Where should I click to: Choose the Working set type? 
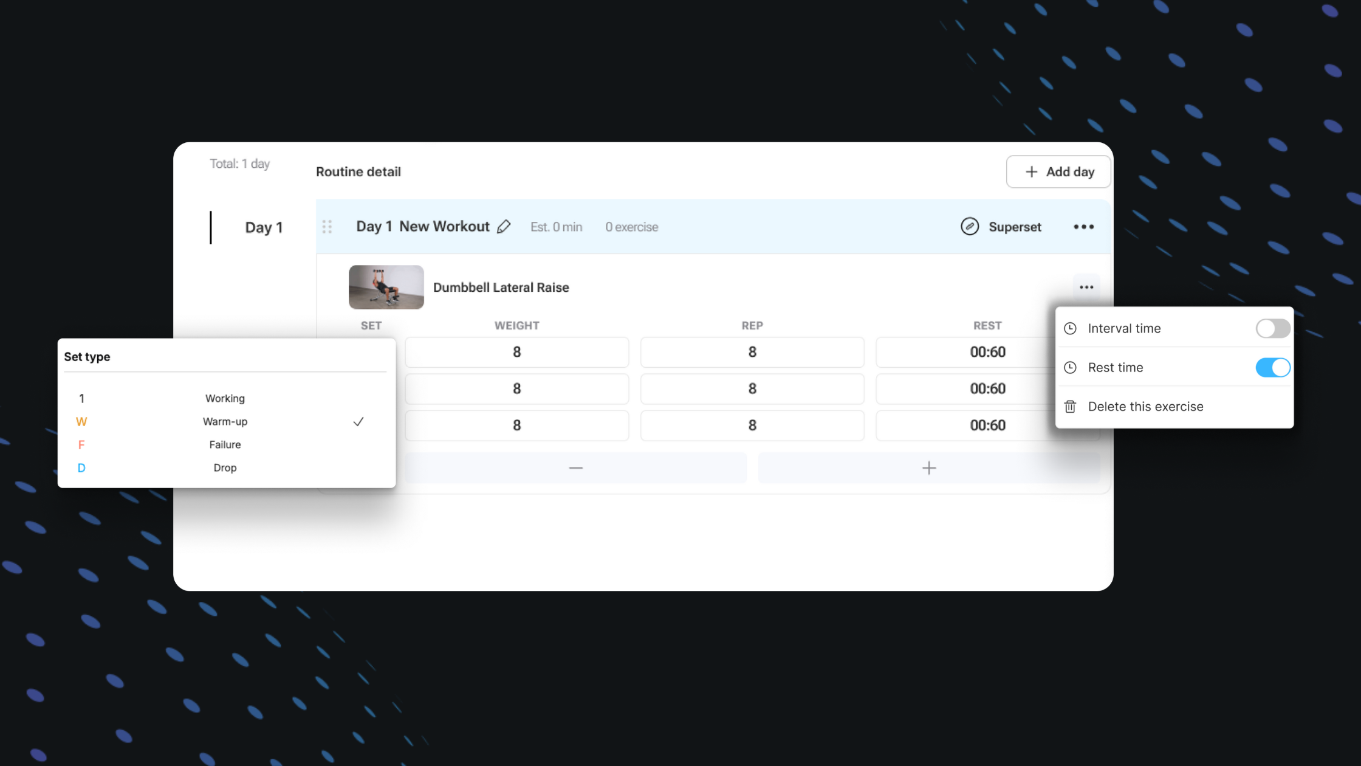(x=225, y=398)
